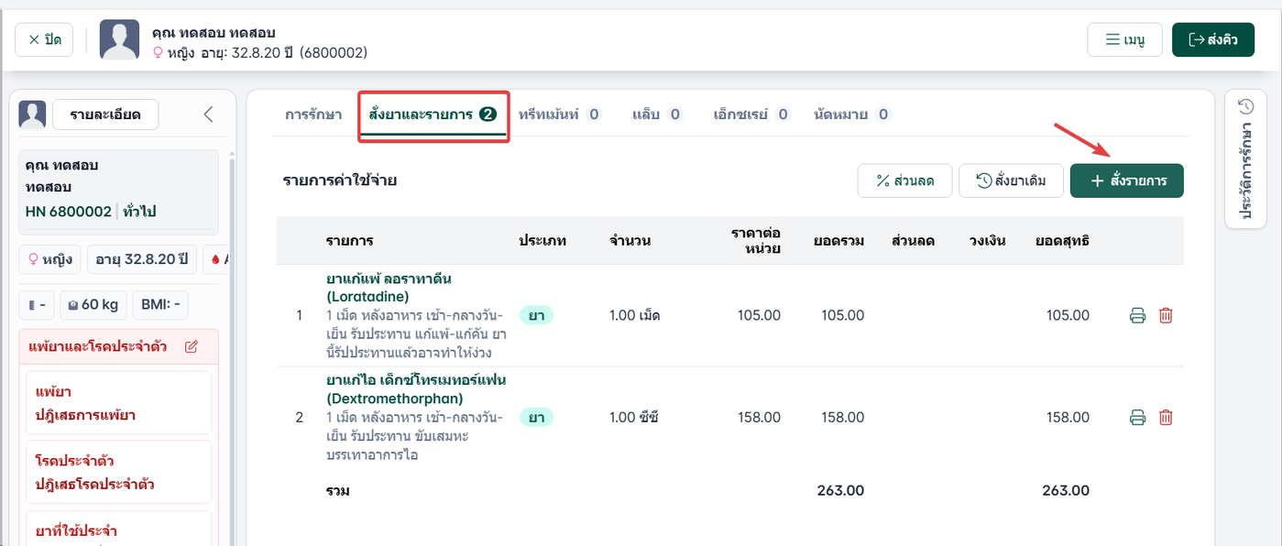Print the Dextromethorphan drug label
This screenshot has width=1282, height=546.
tap(1137, 418)
